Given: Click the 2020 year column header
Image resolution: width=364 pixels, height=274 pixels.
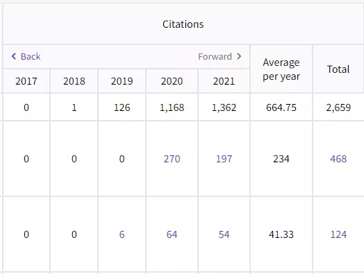Looking at the screenshot, I should (x=172, y=81).
